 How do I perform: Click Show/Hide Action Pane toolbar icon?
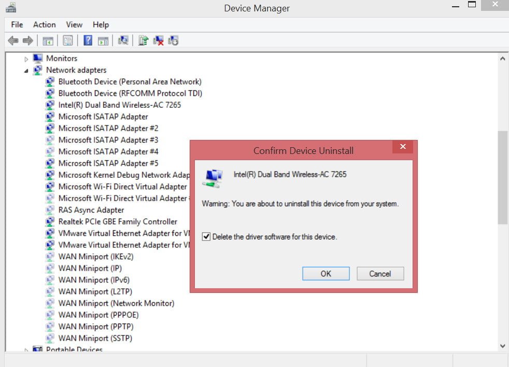coord(103,41)
